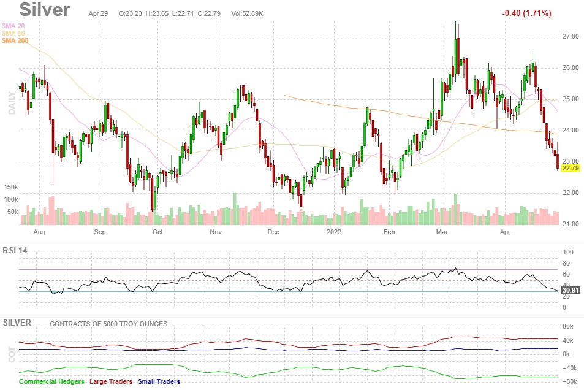Select the Small Traders legend entry

159,382
